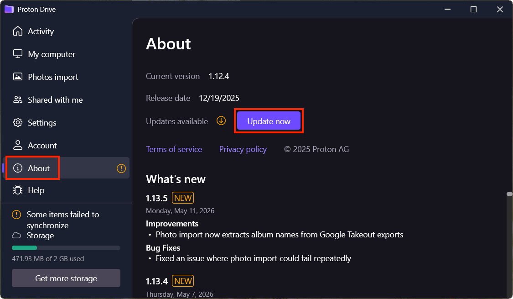The height and width of the screenshot is (299, 513).
Task: Click the Improvements subheading
Action: pos(172,224)
